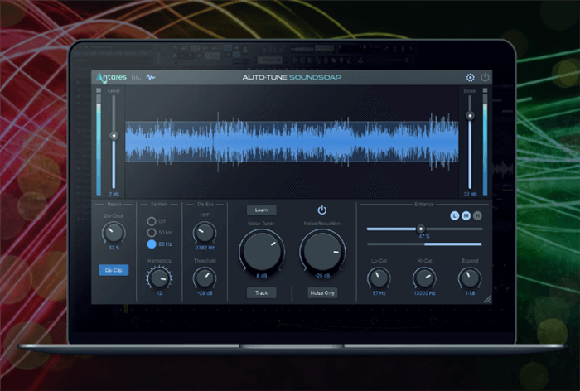Screen dimensions: 580x391
Task: Click the Hi-Cut knob
Action: click(424, 278)
